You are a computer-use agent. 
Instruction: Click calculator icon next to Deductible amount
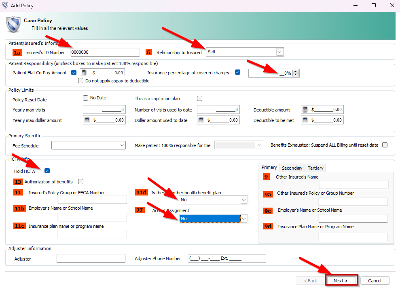coord(305,110)
